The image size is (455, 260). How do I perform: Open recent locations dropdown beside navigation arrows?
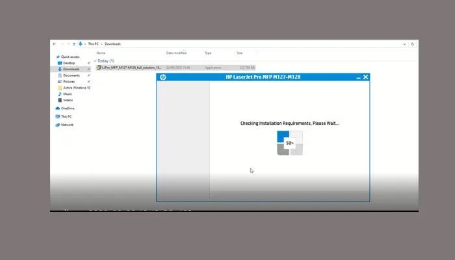pos(68,44)
